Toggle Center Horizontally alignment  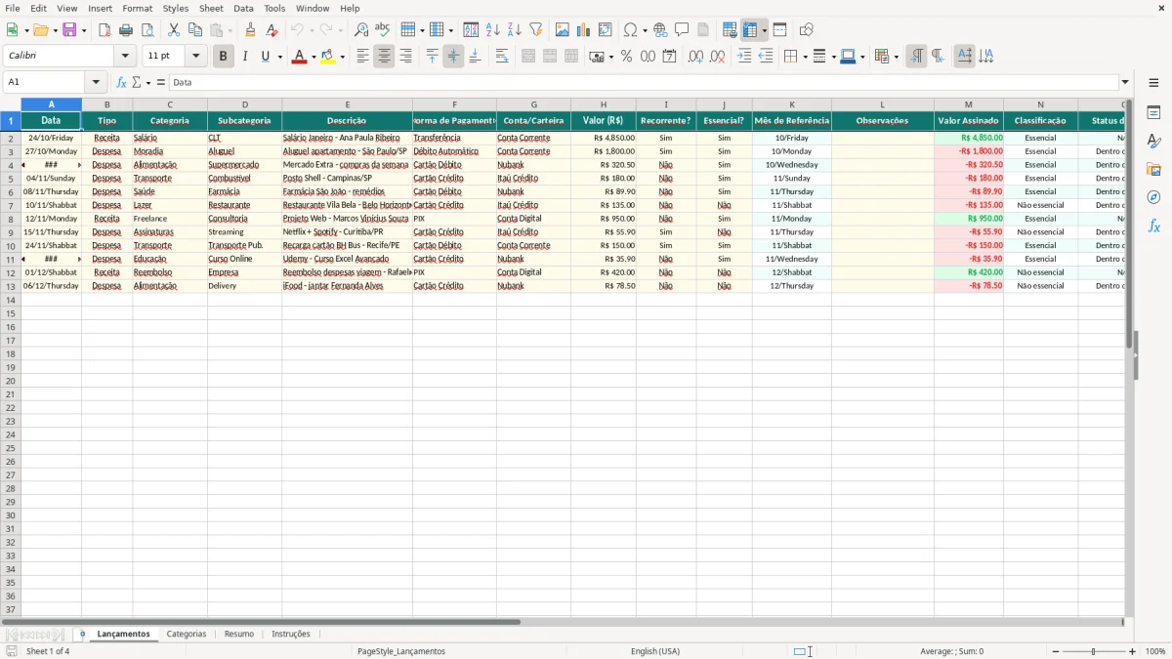(x=384, y=57)
